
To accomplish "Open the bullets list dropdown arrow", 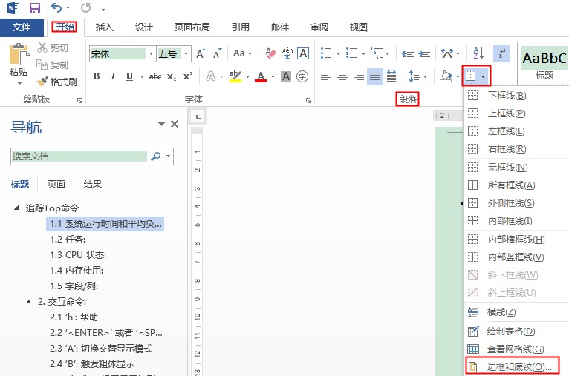I will click(338, 54).
